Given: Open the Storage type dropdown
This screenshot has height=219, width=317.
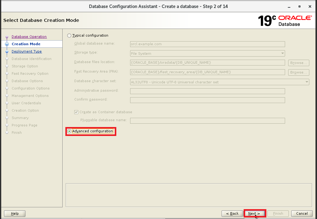Looking at the screenshot, I should pos(207,54).
